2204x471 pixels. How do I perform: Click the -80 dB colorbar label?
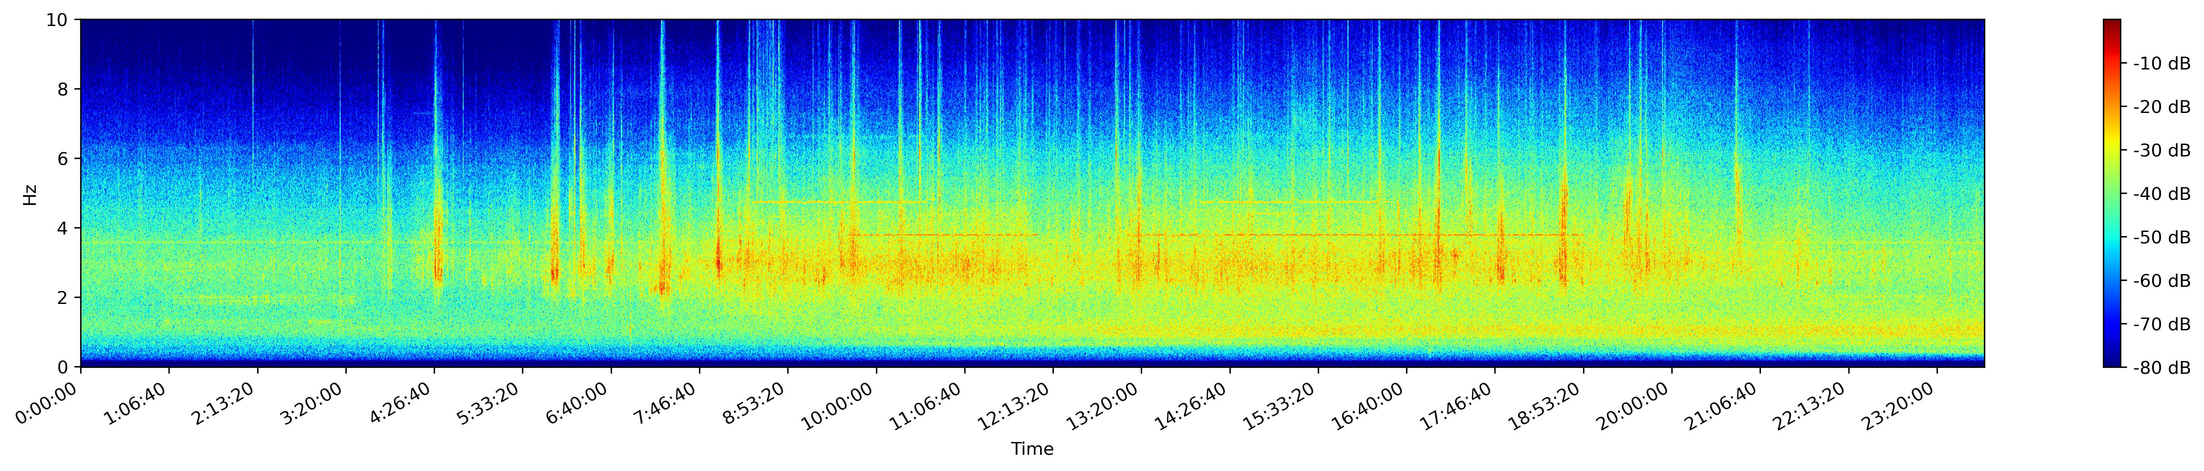point(2161,368)
